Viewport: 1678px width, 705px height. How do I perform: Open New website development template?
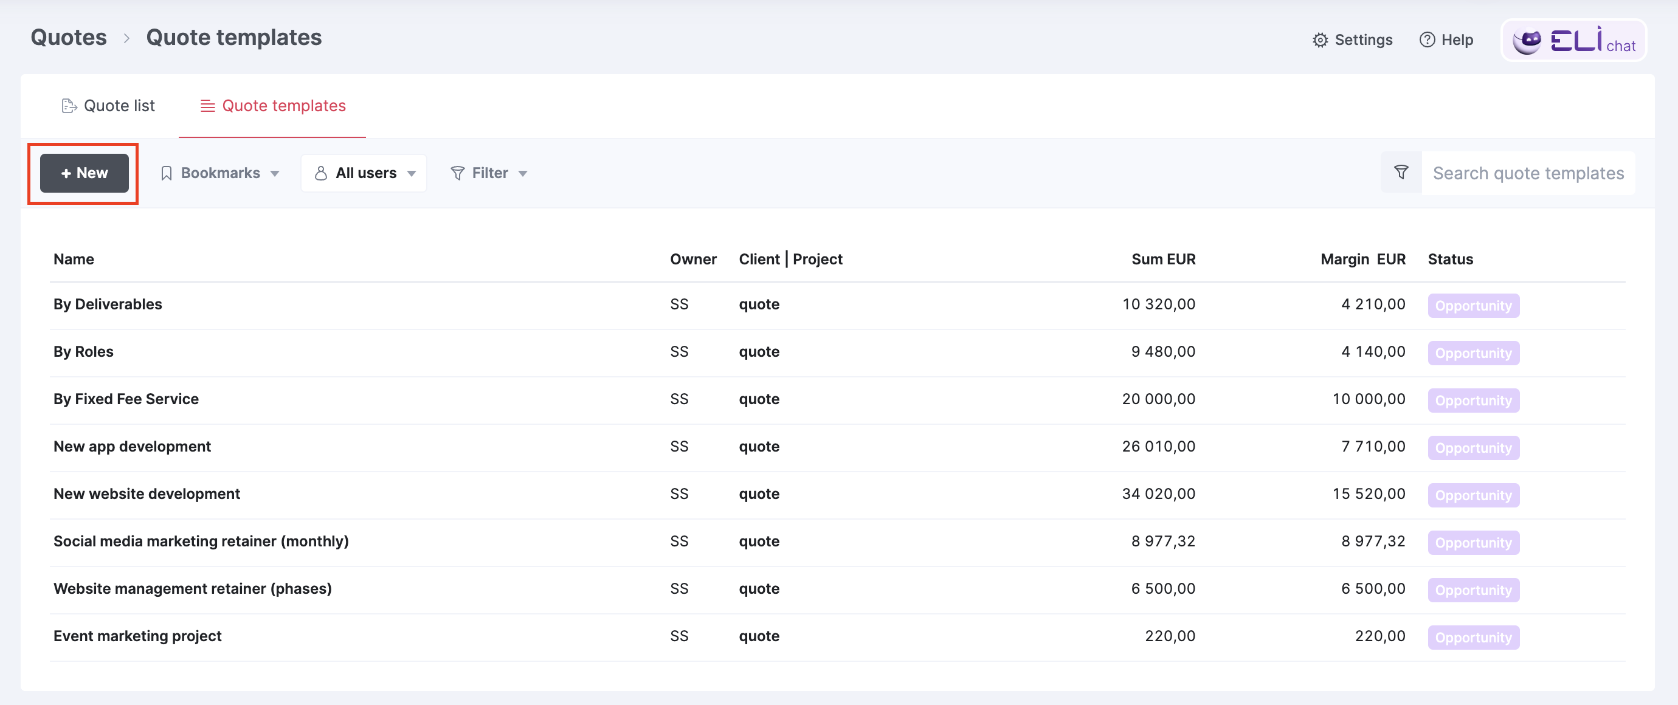[147, 494]
